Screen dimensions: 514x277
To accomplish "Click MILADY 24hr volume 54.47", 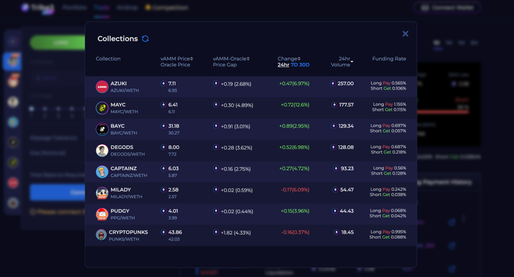I will pyautogui.click(x=347, y=190).
